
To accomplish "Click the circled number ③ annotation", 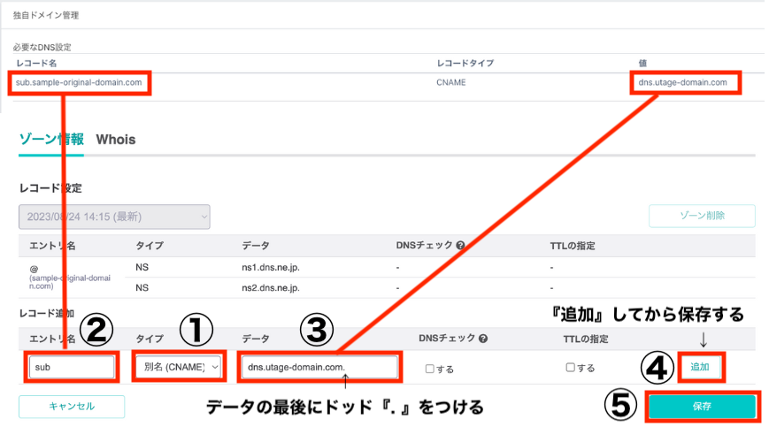I will pyautogui.click(x=316, y=330).
